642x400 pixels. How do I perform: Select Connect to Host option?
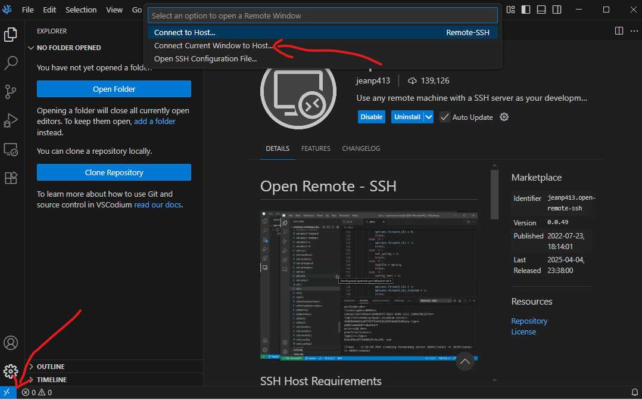tap(323, 32)
